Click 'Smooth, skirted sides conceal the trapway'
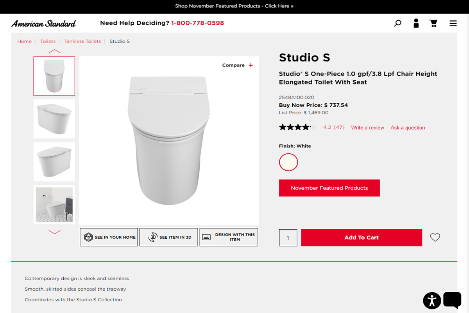This screenshot has height=313, width=469. 75,289
